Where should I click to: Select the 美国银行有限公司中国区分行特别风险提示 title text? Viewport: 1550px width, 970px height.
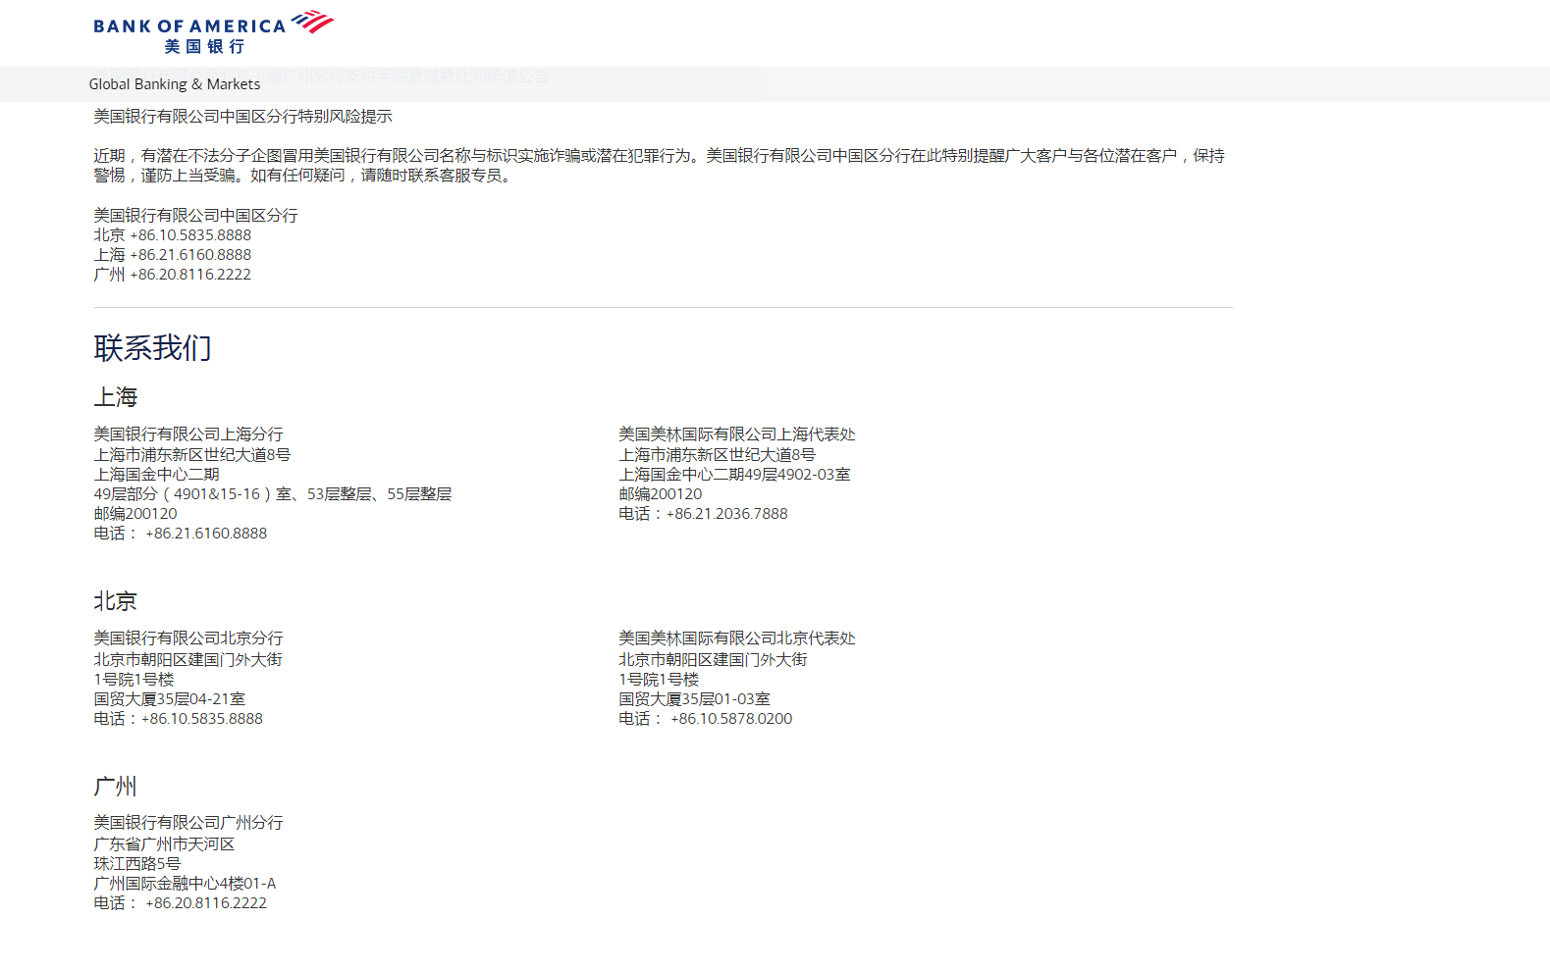coord(242,116)
